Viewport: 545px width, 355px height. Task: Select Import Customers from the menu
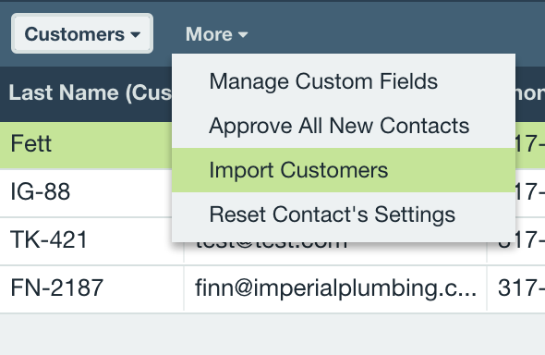click(x=344, y=170)
